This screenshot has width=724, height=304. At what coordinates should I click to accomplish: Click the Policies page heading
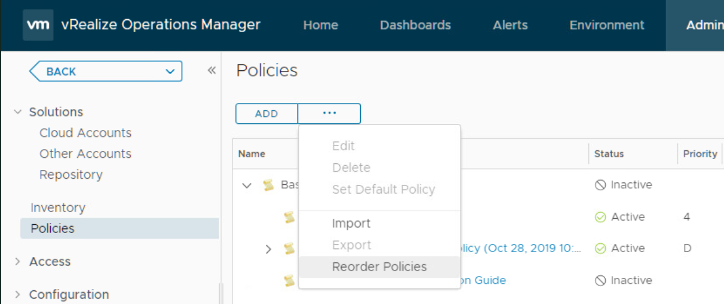tap(267, 70)
